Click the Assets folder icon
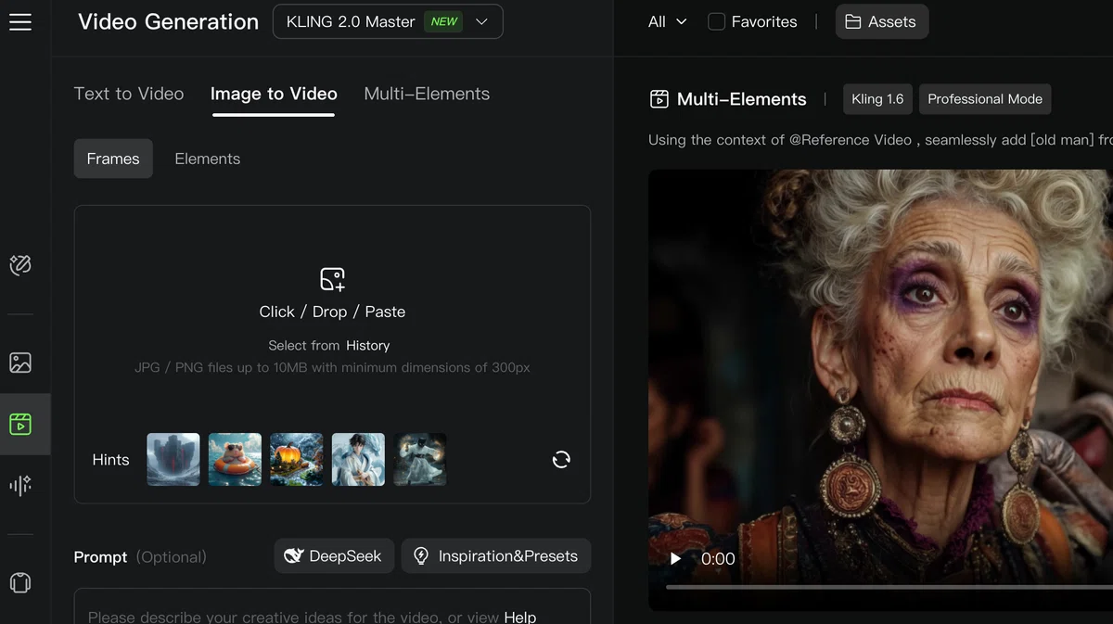Screen dimensions: 1113x624 pyautogui.click(x=852, y=21)
